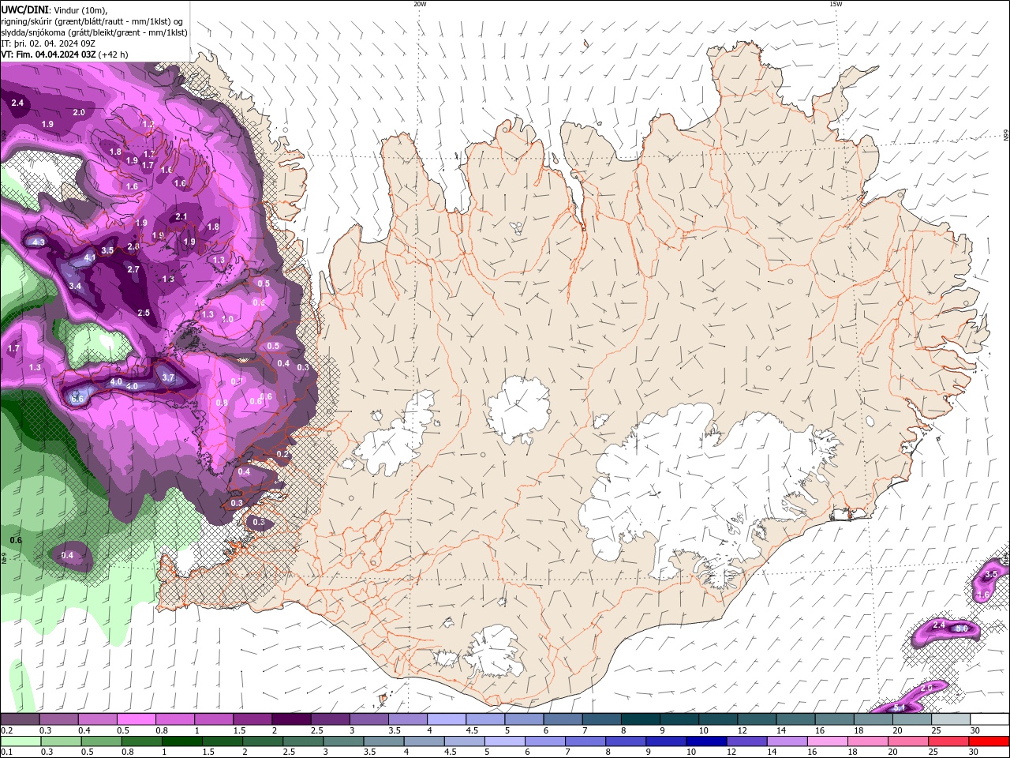Click the black 0.6 value over green area

(16, 540)
